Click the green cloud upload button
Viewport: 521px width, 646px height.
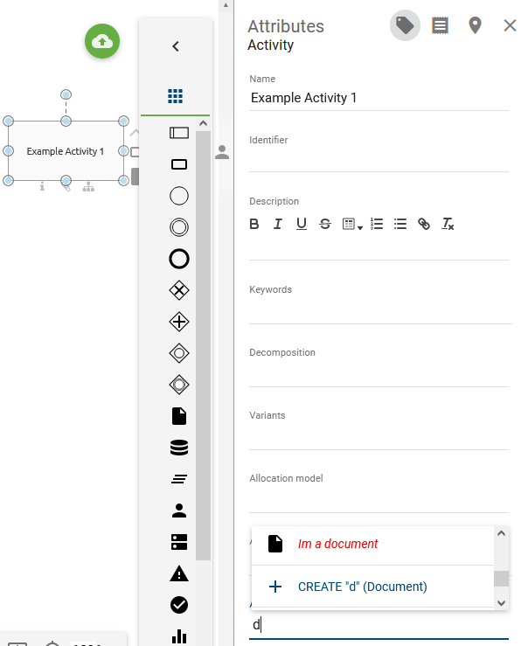click(102, 41)
